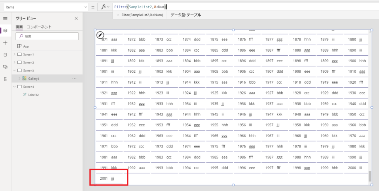Select gallery cell 1932 ggg

[x=137, y=104]
